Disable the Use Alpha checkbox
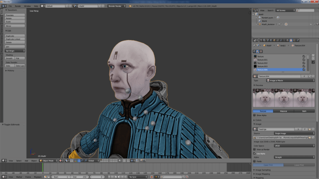The image size is (319, 179). click(x=255, y=153)
